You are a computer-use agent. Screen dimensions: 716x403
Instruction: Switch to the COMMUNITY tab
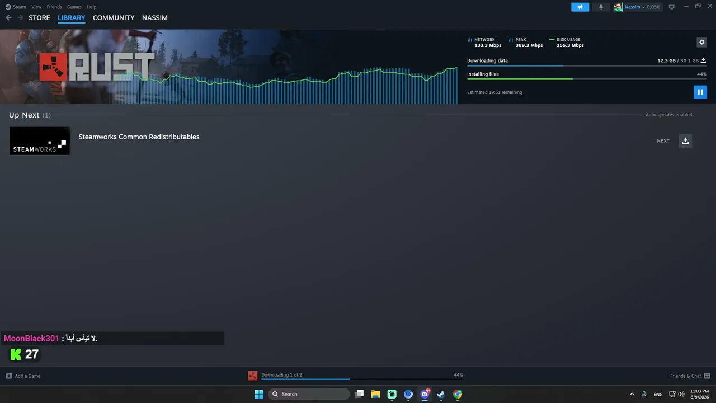pos(114,18)
